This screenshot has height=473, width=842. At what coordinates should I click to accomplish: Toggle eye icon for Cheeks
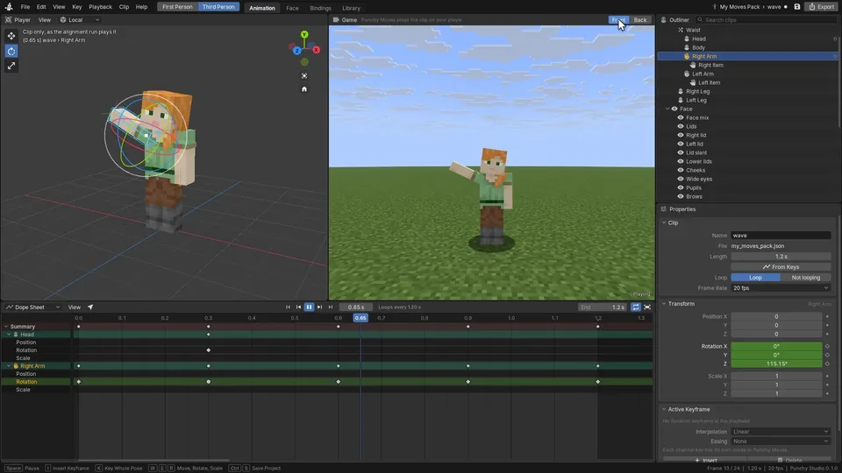tap(681, 171)
